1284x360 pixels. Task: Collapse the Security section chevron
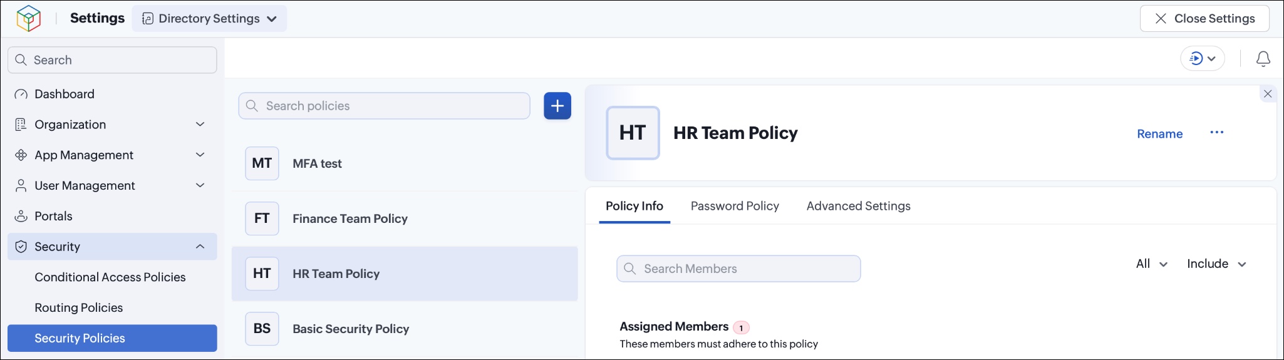(x=200, y=247)
